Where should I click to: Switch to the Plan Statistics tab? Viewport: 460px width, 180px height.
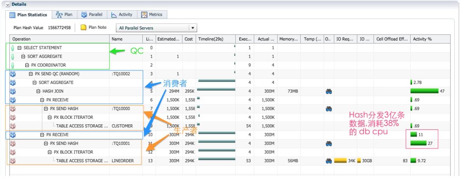28,15
